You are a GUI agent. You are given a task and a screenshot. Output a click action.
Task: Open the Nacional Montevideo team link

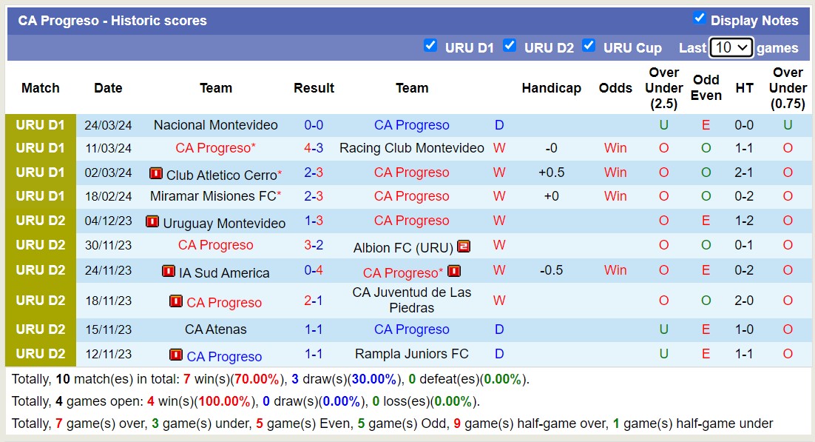click(216, 125)
